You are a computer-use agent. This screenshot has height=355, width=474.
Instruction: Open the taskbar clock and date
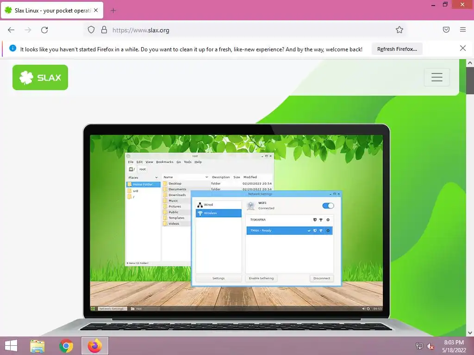tap(454, 346)
